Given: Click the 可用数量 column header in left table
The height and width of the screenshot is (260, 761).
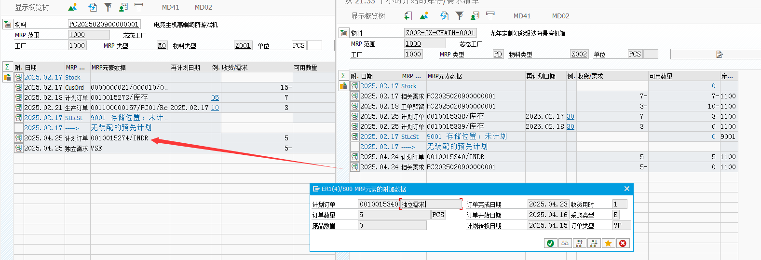Looking at the screenshot, I should pyautogui.click(x=314, y=68).
